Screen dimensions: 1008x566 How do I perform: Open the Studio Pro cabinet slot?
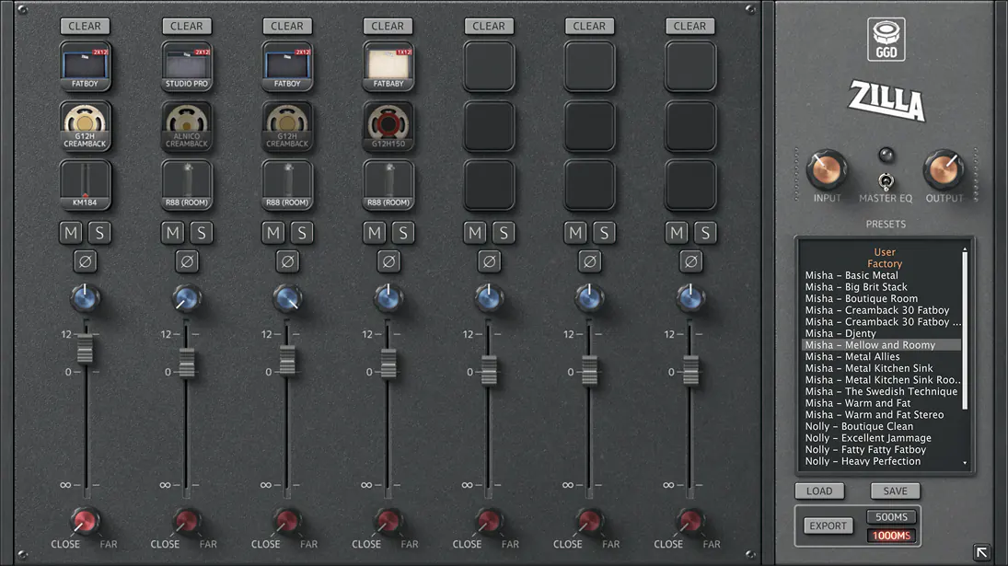click(x=187, y=65)
